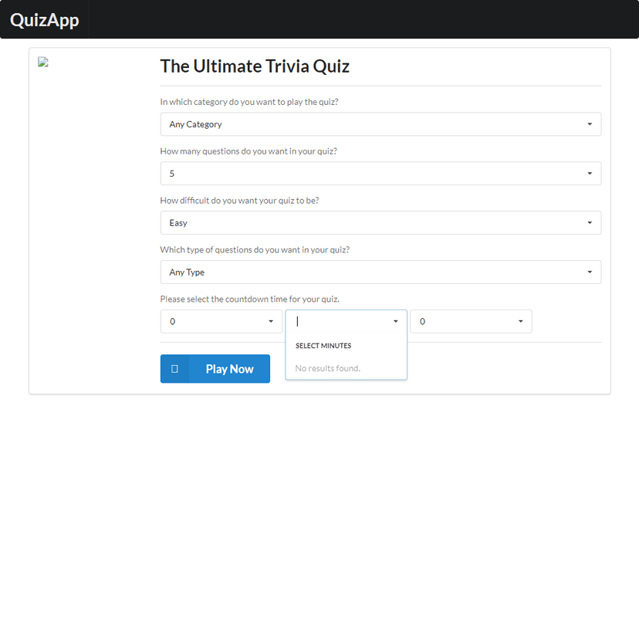Click the caret on the hours countdown dropdown
Image resolution: width=639 pixels, height=639 pixels.
pos(271,321)
